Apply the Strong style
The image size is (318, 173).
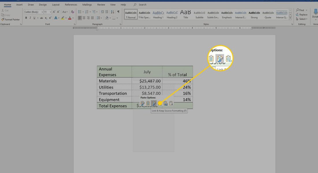point(254,14)
